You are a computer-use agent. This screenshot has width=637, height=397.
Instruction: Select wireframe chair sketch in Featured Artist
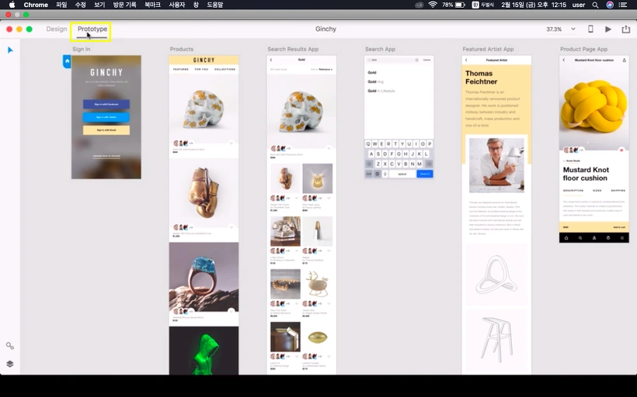click(x=496, y=340)
